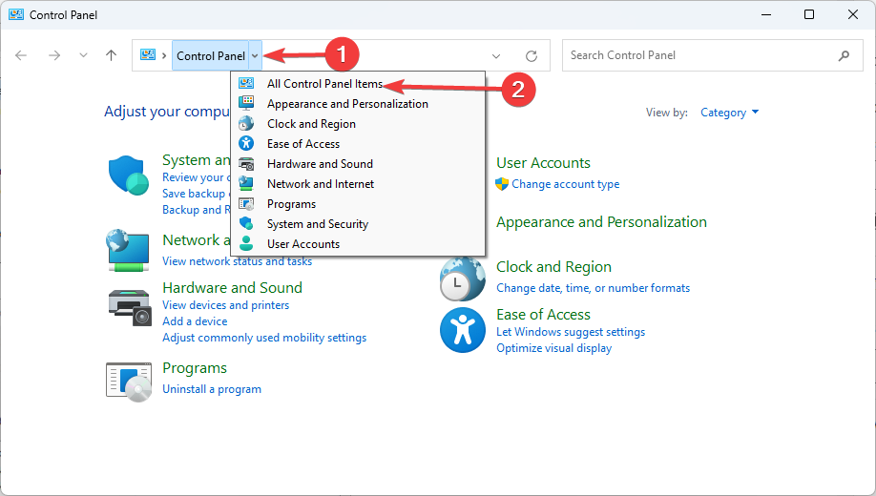Click the Programs menu icon
Viewport: 876px width, 496px height.
[246, 204]
